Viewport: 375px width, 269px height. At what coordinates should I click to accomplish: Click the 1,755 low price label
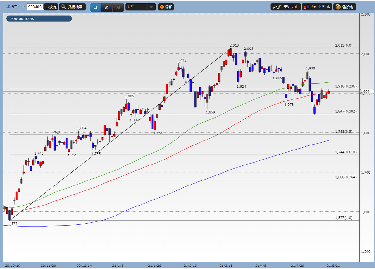[x=96, y=154]
